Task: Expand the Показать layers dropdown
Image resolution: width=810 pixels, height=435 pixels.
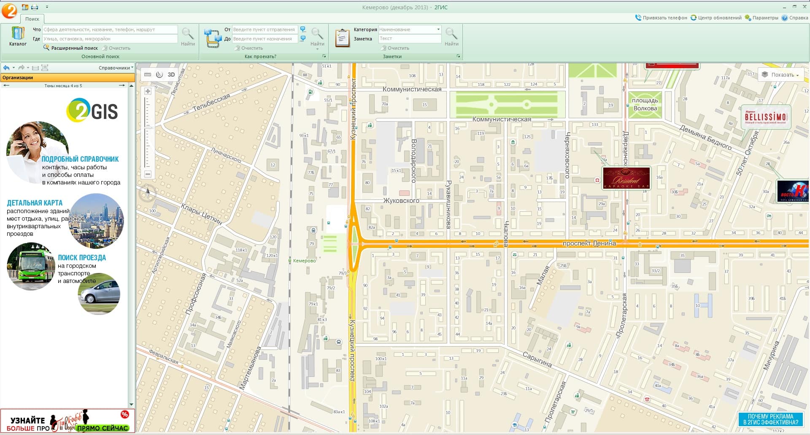Action: coord(780,75)
